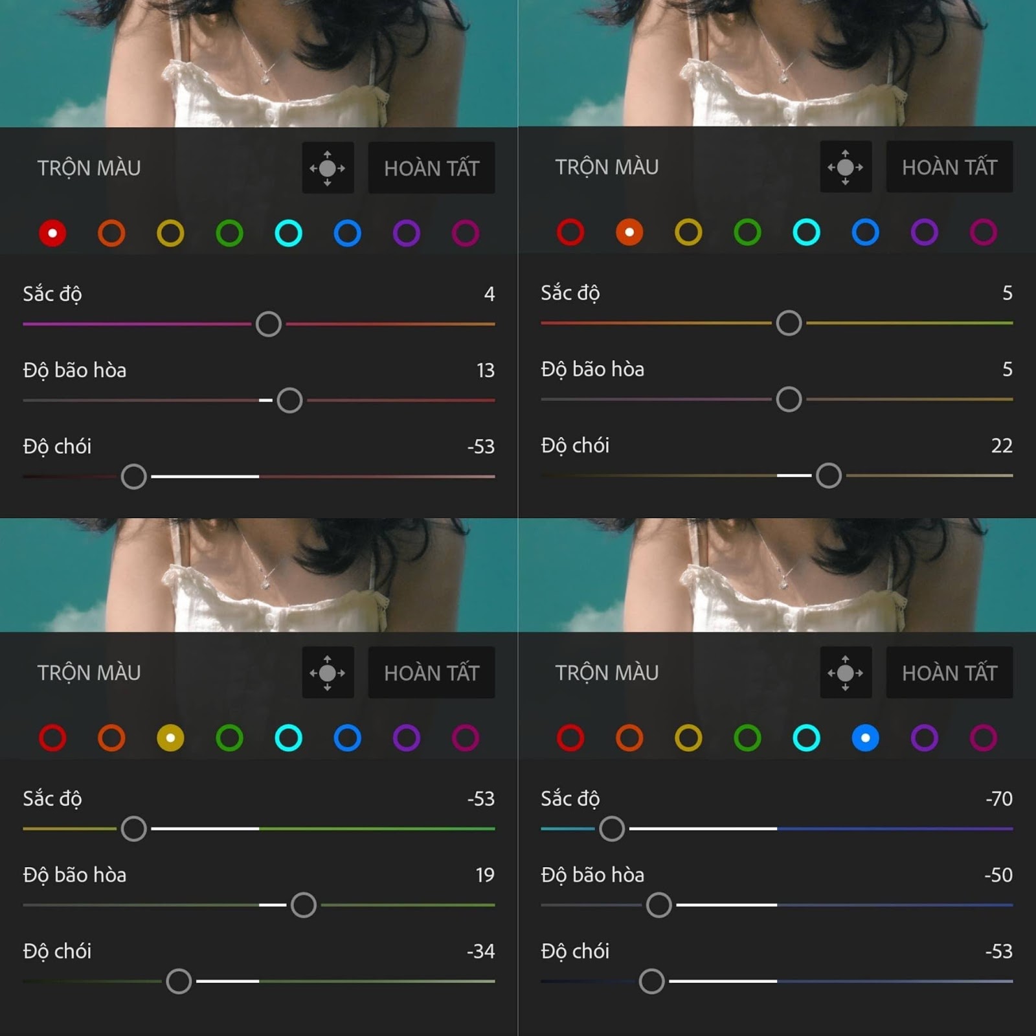
Task: Click the photo preview above the red-selected panel
Action: click(x=259, y=63)
